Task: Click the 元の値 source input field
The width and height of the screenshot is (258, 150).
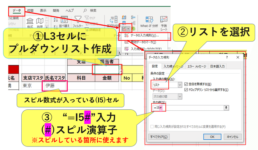Action: [x=188, y=108]
